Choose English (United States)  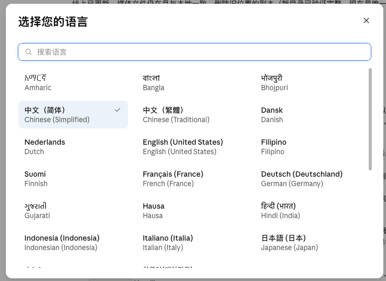[x=191, y=147]
